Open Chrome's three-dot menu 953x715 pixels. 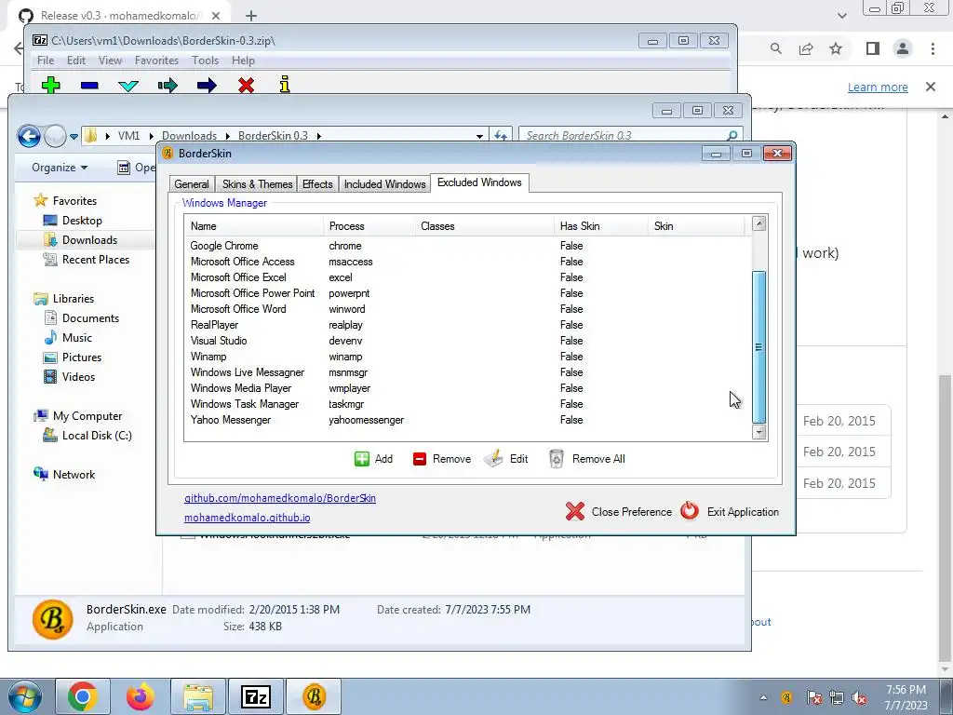pyautogui.click(x=933, y=48)
